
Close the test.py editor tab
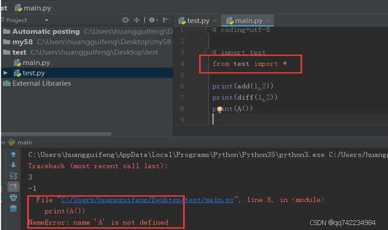coord(215,21)
